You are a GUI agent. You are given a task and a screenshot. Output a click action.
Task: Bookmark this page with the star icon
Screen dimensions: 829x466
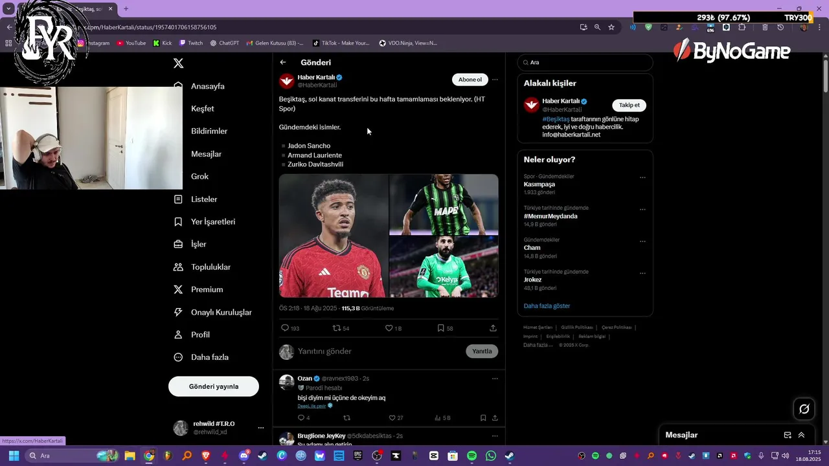(611, 27)
